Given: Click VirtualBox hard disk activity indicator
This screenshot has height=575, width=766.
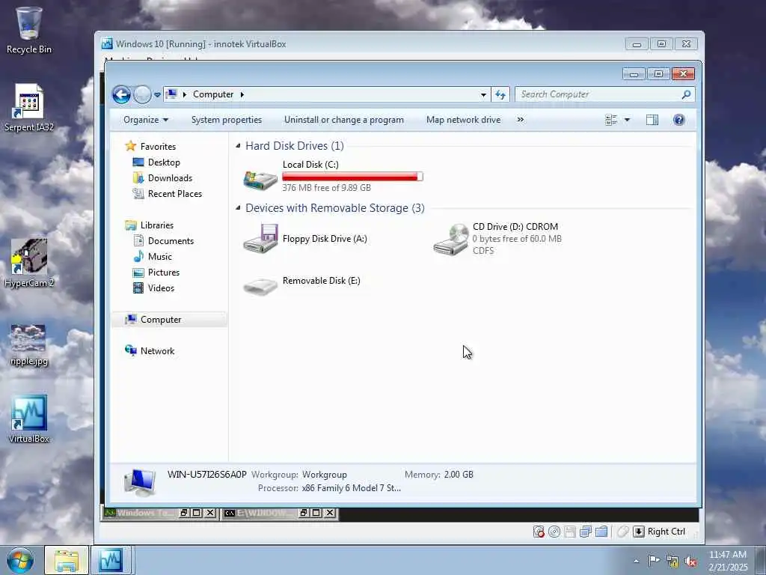Looking at the screenshot, I should pyautogui.click(x=539, y=532).
